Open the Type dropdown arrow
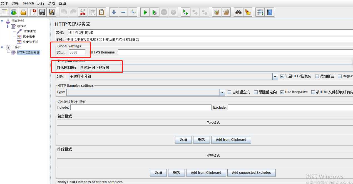 point(222,92)
